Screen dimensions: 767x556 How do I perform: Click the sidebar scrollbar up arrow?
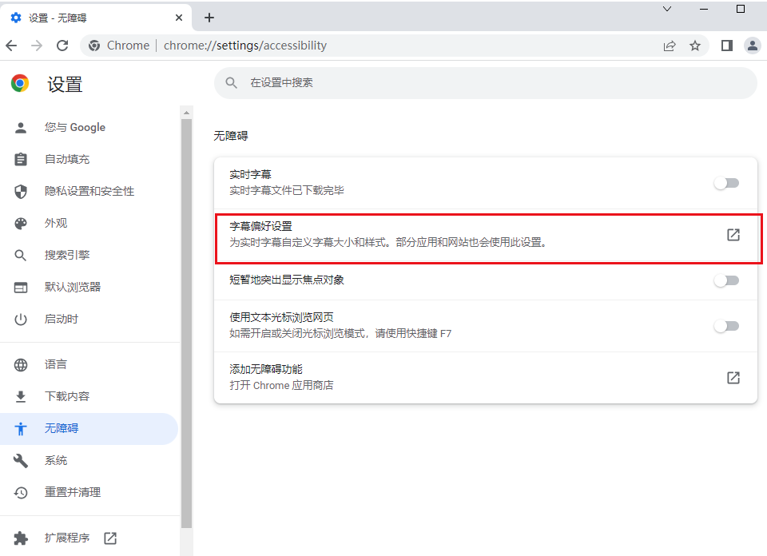click(186, 113)
